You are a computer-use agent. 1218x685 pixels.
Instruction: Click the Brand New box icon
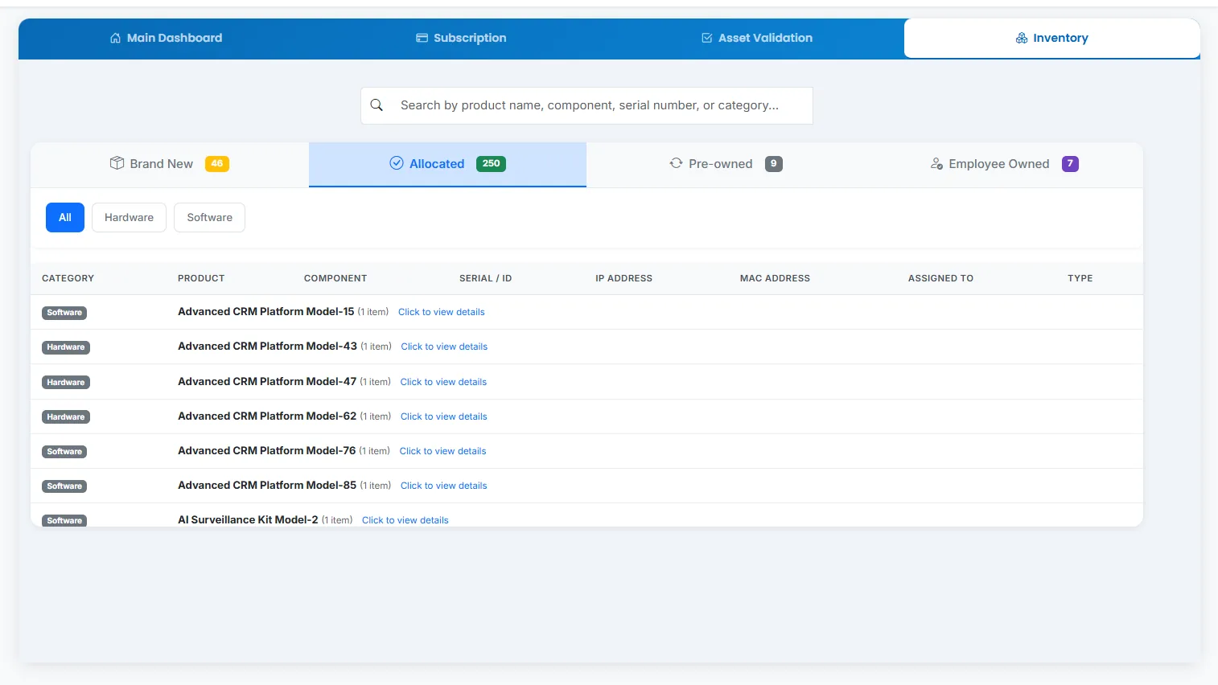[117, 163]
